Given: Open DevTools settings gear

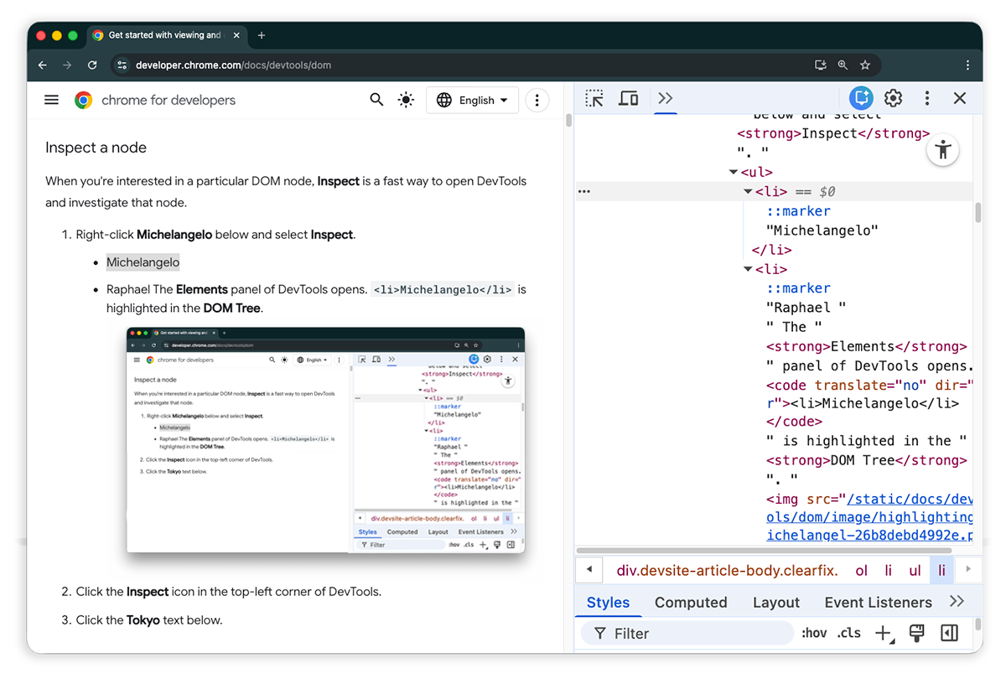Looking at the screenshot, I should 894,99.
